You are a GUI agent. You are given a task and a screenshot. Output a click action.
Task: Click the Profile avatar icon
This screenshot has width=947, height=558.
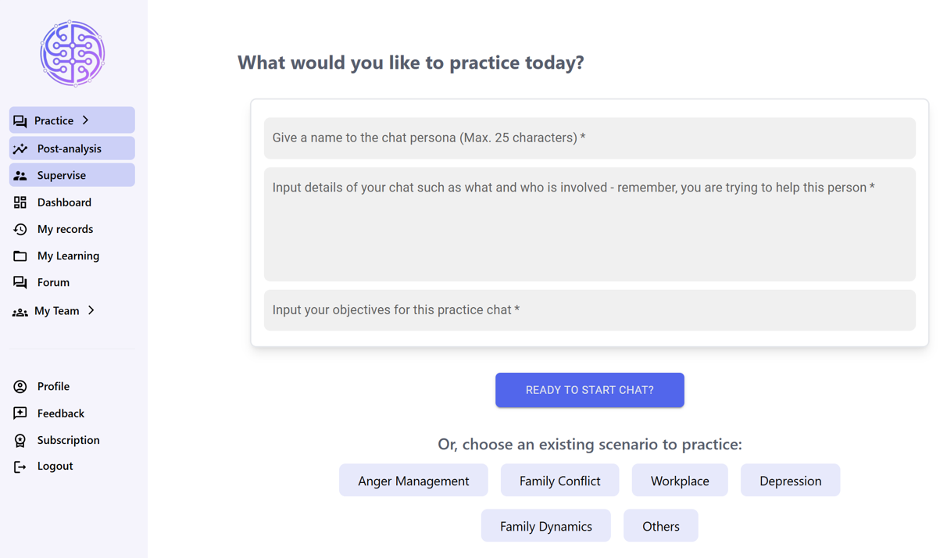pos(20,387)
